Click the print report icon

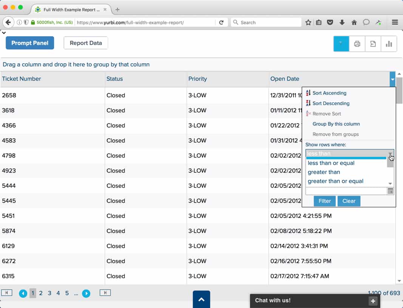(357, 44)
